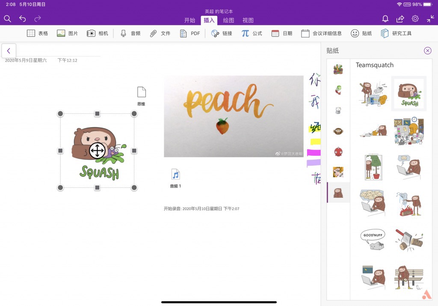The height and width of the screenshot is (306, 438).
Task: Choose the monkey face sticker pack
Action: 338,131
